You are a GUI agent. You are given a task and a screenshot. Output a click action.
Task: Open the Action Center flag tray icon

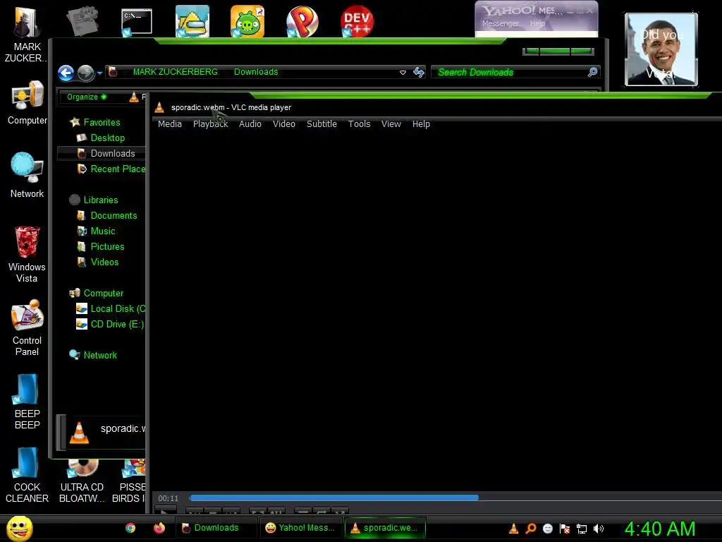point(565,529)
